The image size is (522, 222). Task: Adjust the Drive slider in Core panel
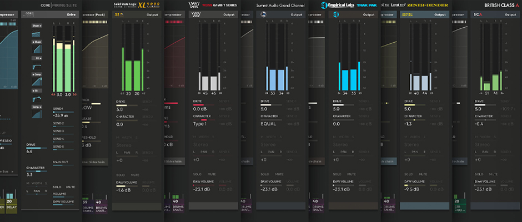(x=37, y=148)
